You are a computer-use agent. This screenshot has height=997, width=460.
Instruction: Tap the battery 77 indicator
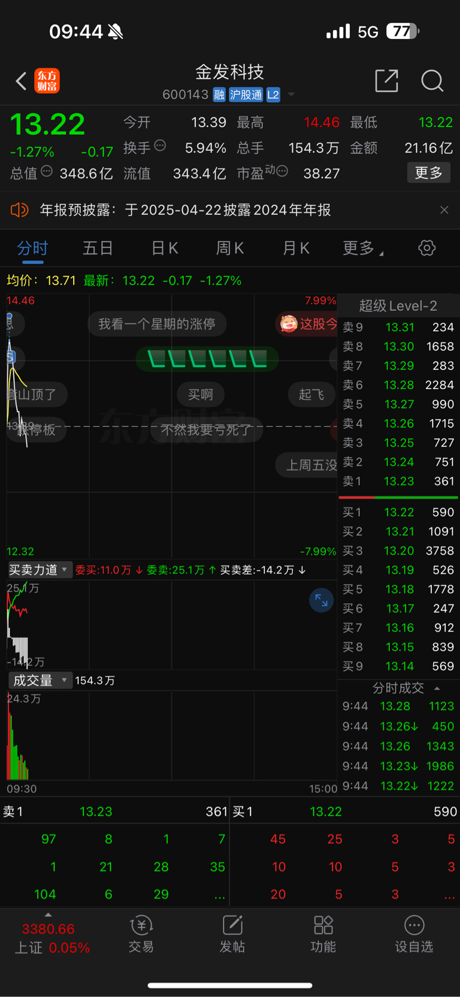point(402,31)
